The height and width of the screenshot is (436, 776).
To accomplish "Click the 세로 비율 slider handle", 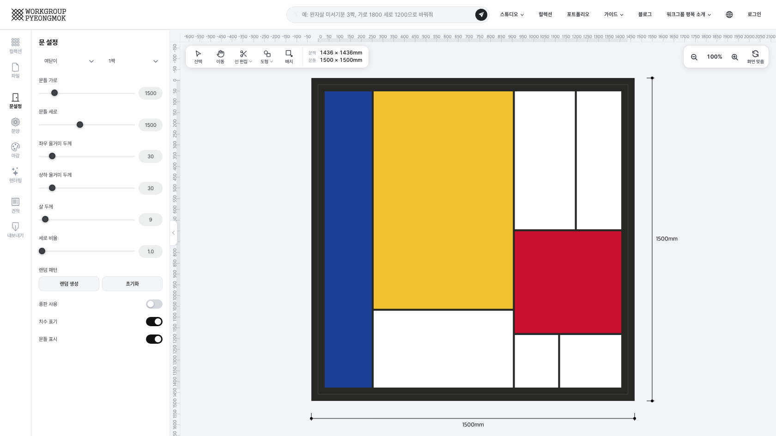I will click(42, 251).
